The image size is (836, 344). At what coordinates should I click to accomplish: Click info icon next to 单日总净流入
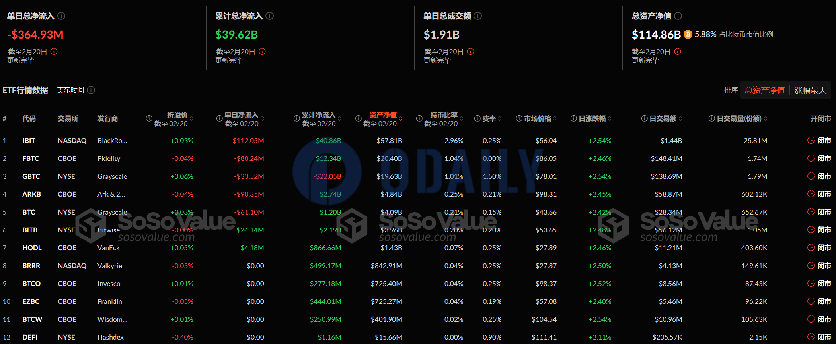[x=61, y=16]
